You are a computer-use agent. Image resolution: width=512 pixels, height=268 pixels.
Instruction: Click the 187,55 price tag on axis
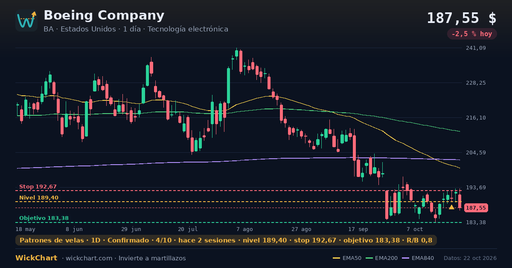pos(476,208)
